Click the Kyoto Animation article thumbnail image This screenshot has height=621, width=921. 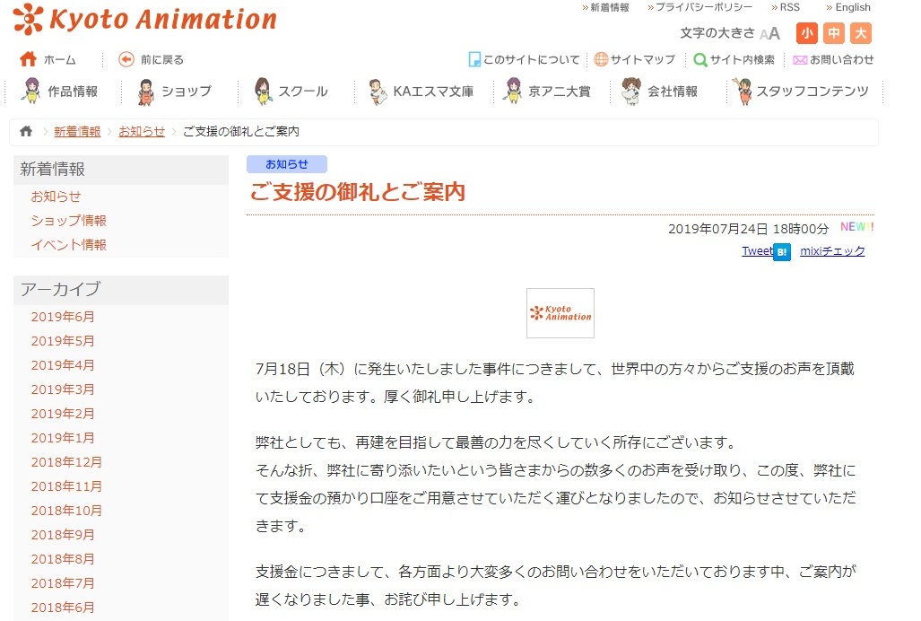pyautogui.click(x=560, y=313)
